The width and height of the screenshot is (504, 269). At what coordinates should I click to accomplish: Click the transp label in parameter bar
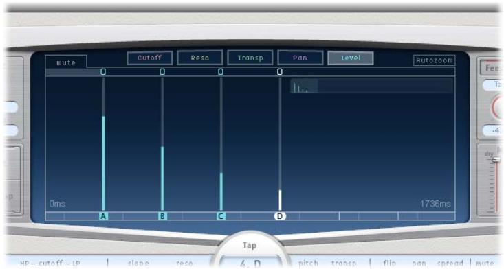[344, 264]
